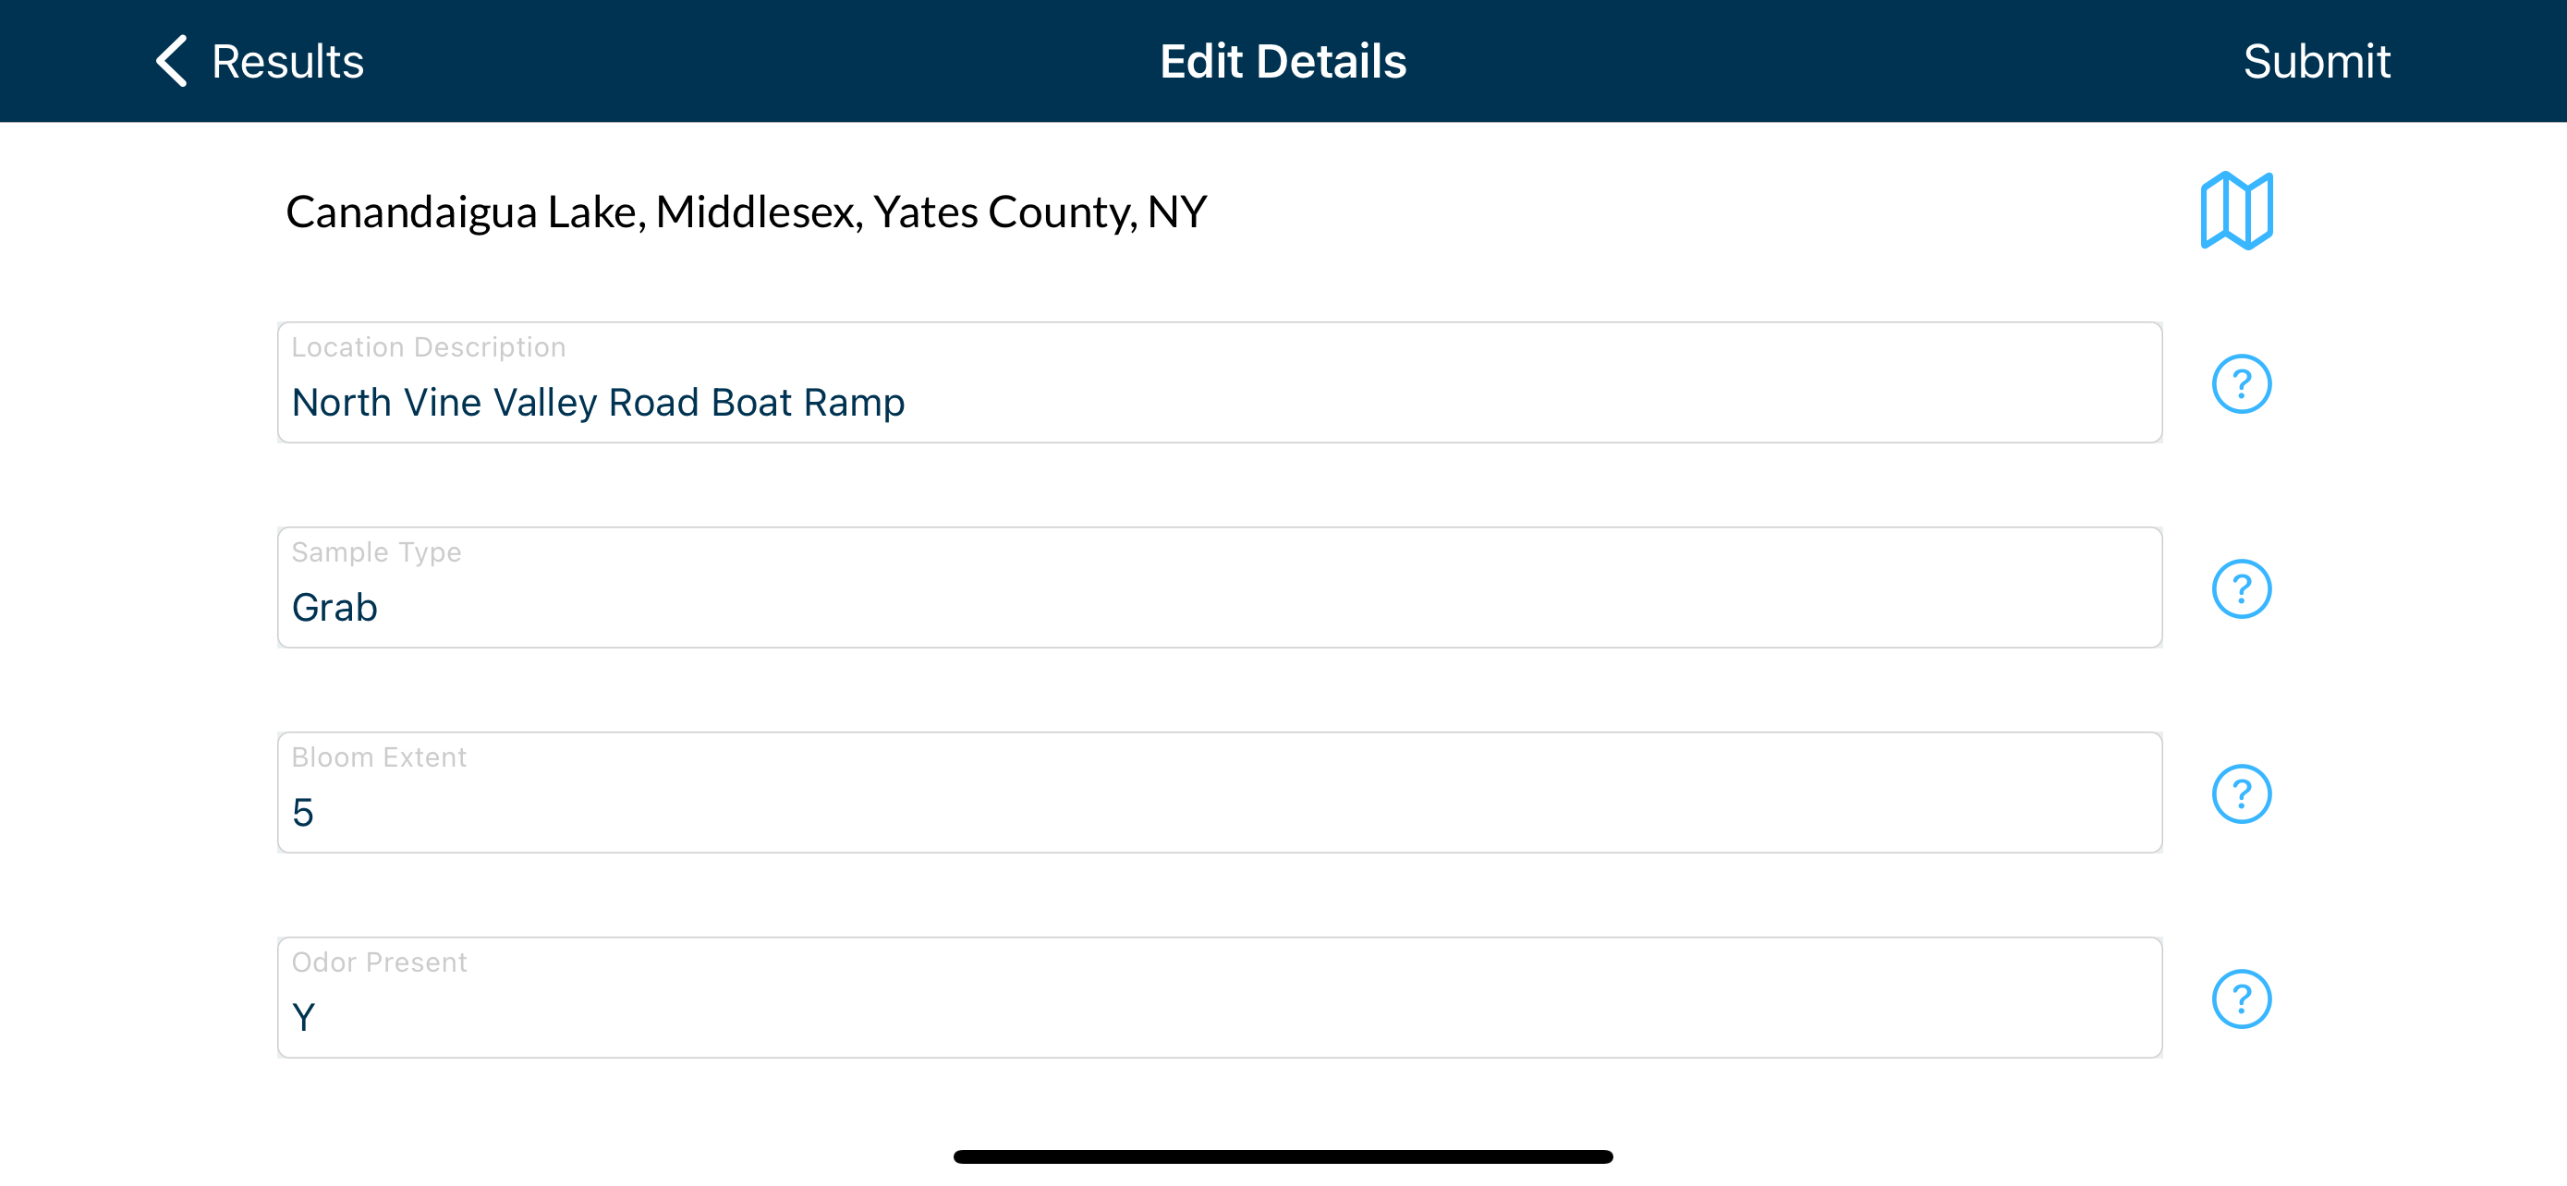Click the Grab sample type value

tap(335, 608)
